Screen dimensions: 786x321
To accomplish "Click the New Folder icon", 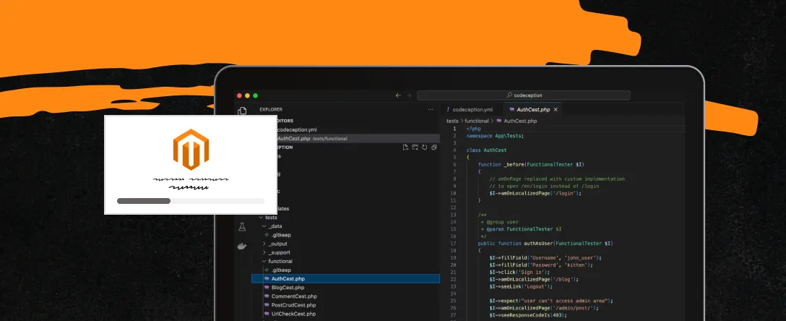I will [x=415, y=147].
